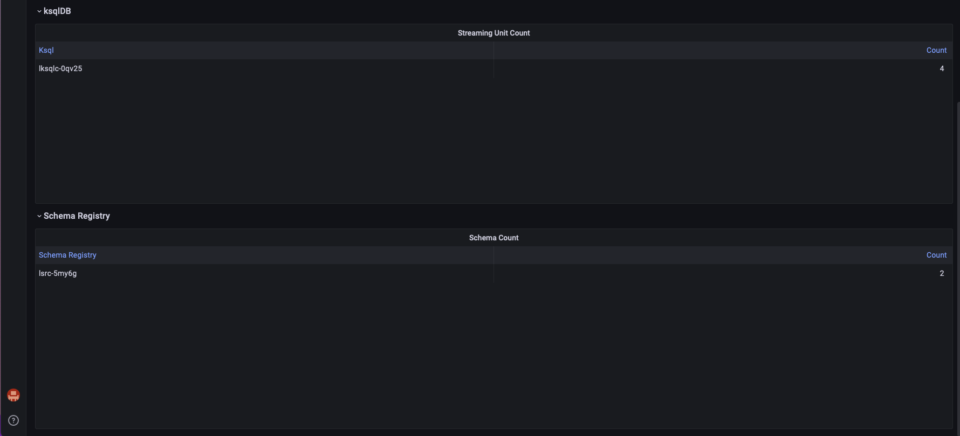
Task: Click the value 2 in Schema Count table
Action: point(942,273)
